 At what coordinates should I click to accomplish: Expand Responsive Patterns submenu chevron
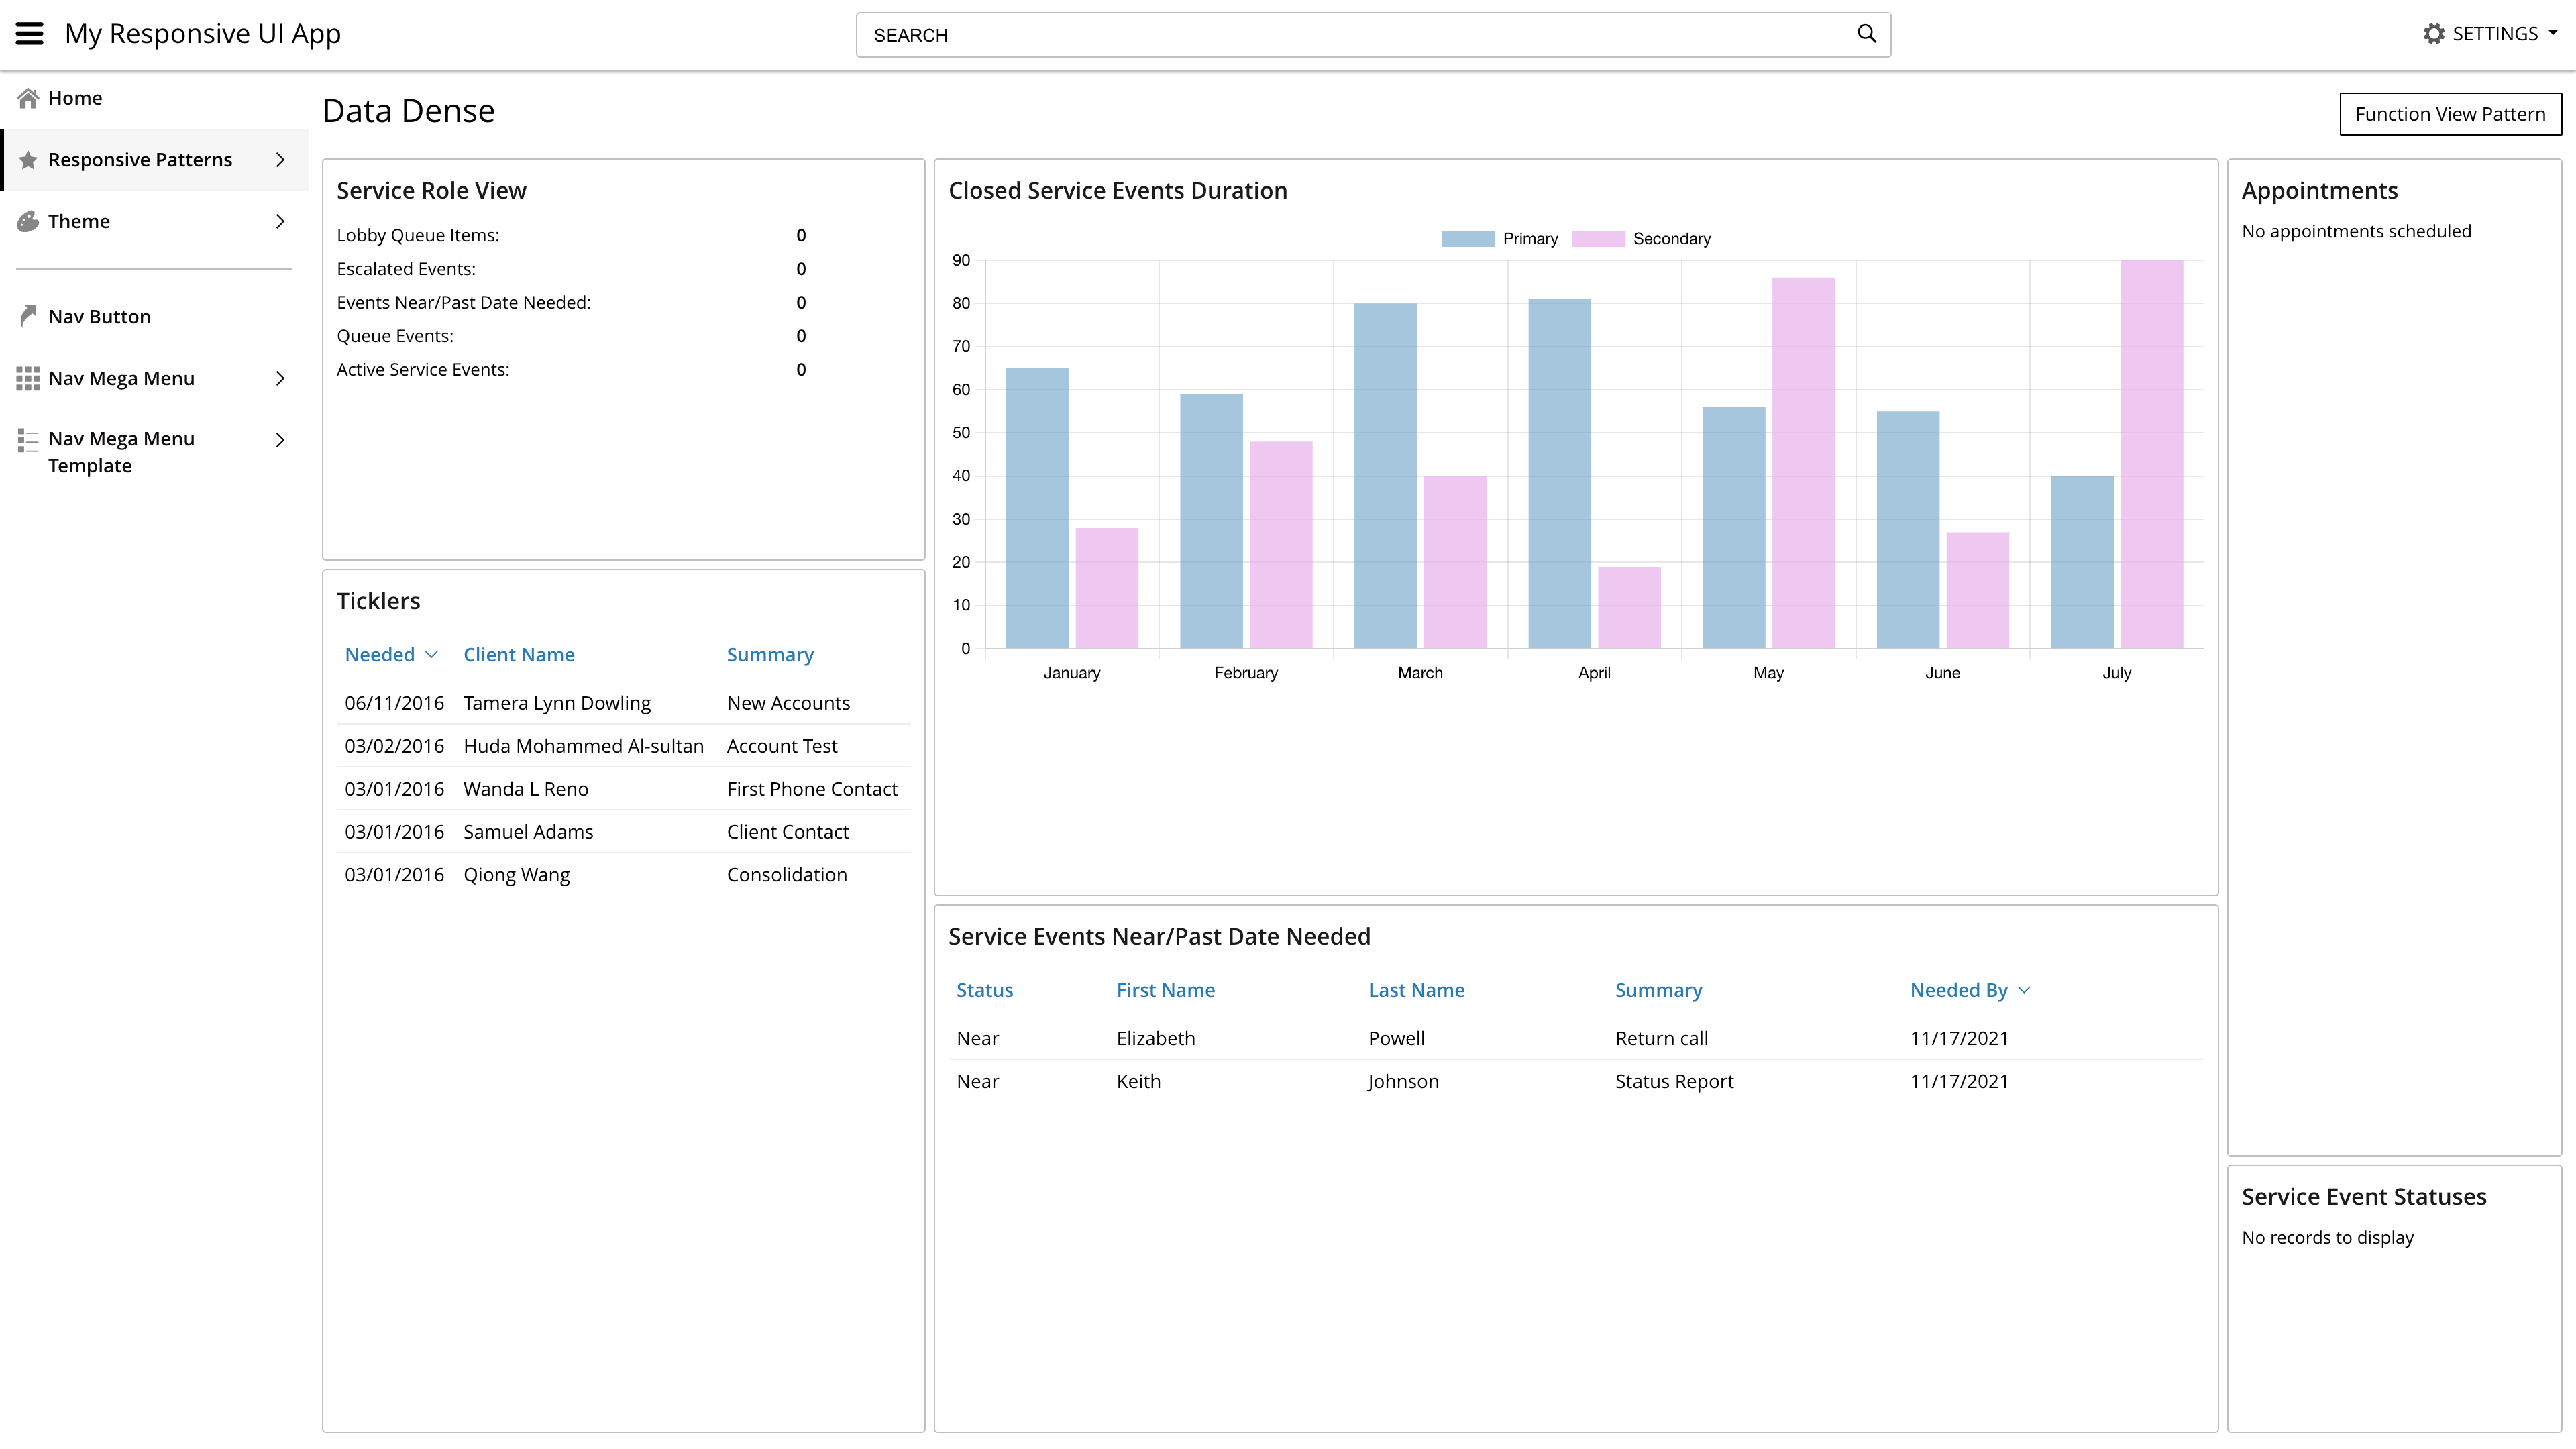[x=280, y=160]
